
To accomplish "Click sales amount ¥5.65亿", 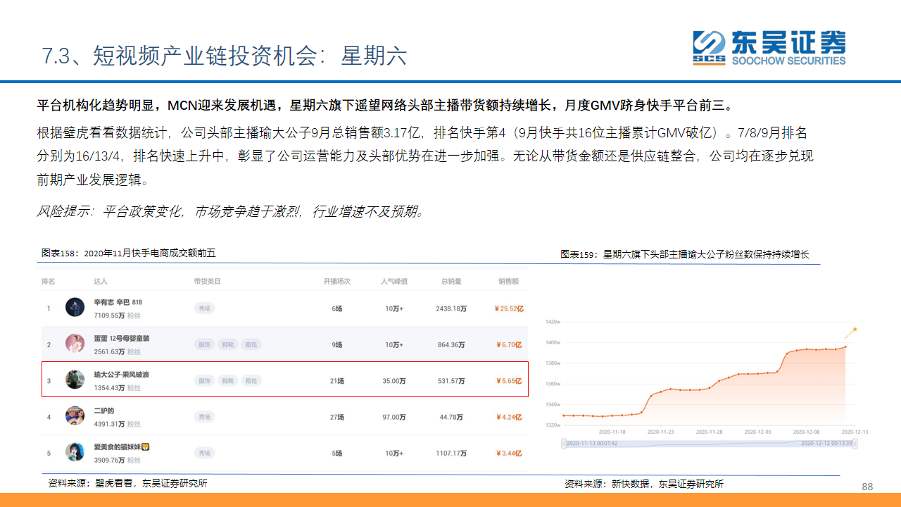I will [509, 381].
